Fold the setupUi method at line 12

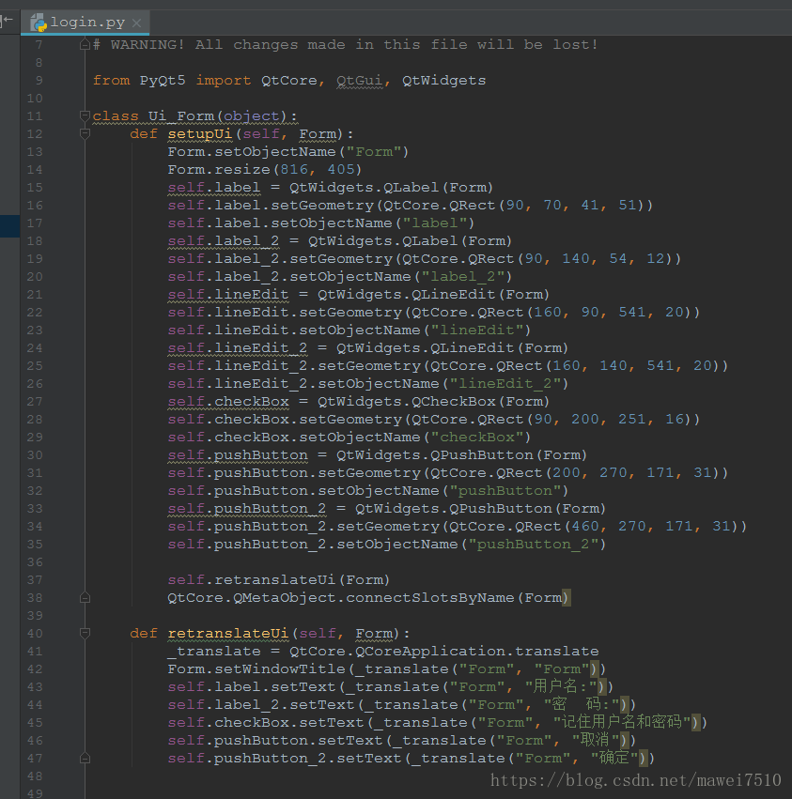click(x=85, y=134)
